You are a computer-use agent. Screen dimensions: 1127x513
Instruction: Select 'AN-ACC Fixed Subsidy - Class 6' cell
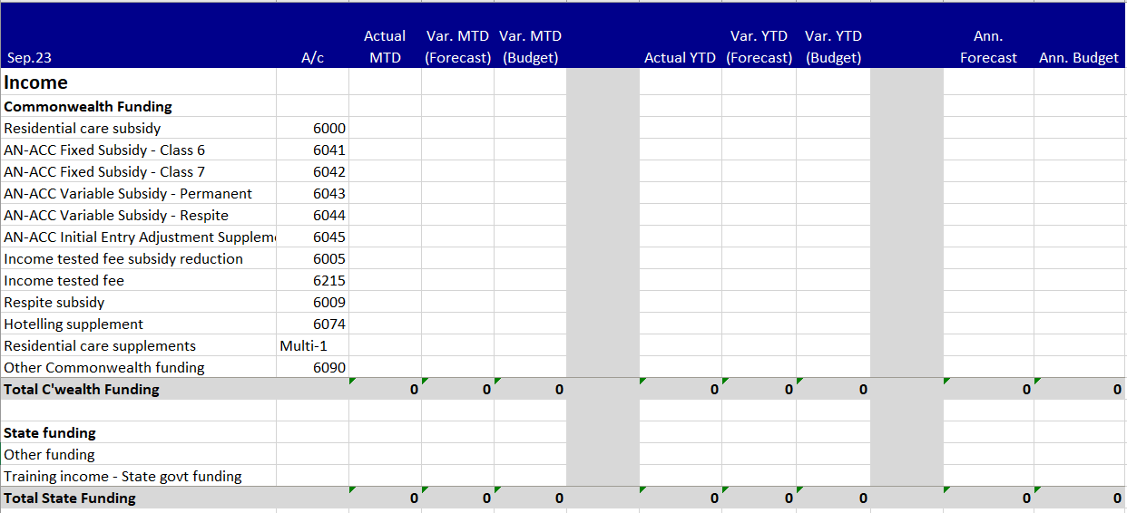pyautogui.click(x=138, y=150)
